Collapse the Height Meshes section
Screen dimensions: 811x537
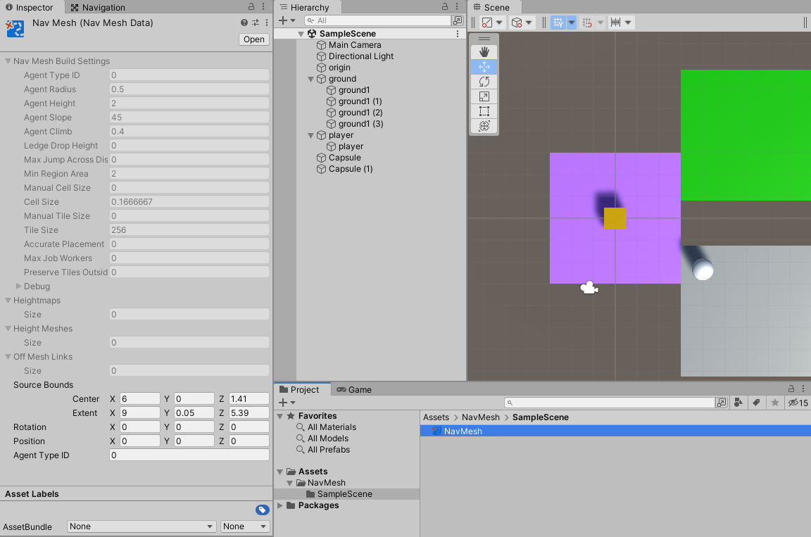(x=8, y=328)
